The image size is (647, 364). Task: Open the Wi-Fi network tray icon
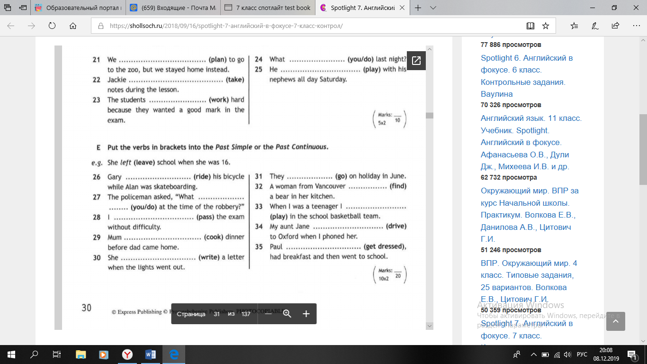pyautogui.click(x=557, y=354)
